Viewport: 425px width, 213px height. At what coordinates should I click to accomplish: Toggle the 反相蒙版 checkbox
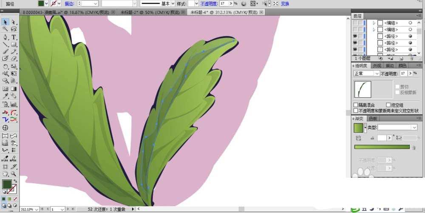coord(397,92)
